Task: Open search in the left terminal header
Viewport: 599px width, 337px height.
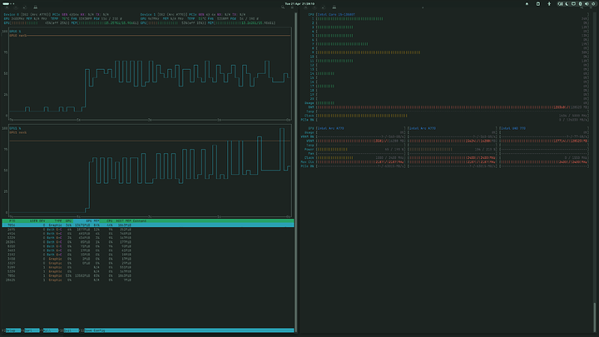Action: (283, 7)
